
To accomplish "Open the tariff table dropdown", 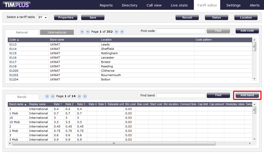I will click(x=43, y=17).
